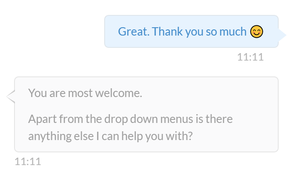
Task: Click the word "help" in the last line
Action: (132, 137)
